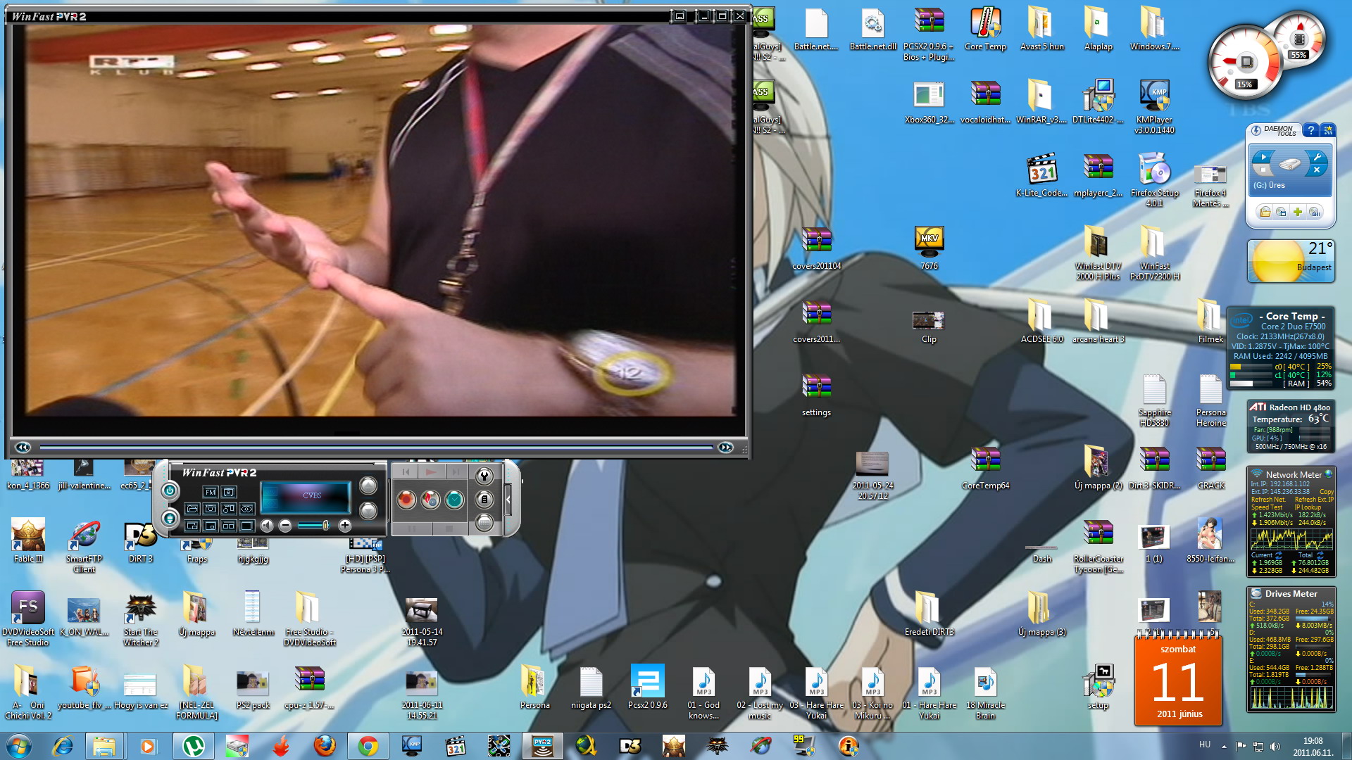This screenshot has height=760, width=1352.
Task: Select the (G:) Üres virtual drive
Action: pyautogui.click(x=1269, y=185)
